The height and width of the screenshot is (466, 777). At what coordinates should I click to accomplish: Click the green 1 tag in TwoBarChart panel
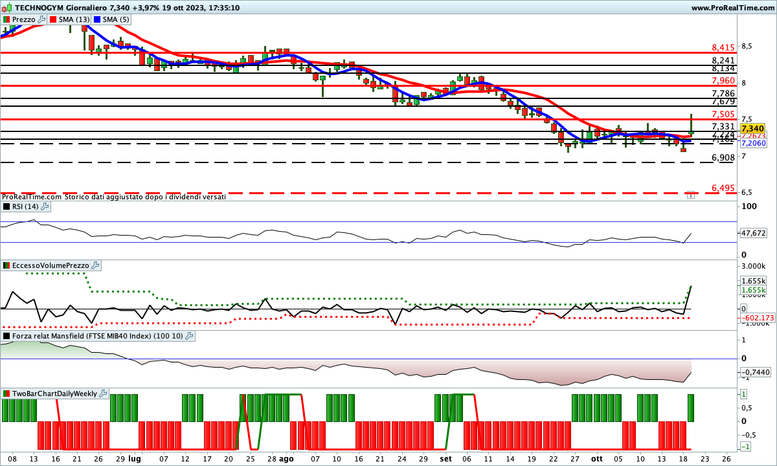[x=745, y=394]
